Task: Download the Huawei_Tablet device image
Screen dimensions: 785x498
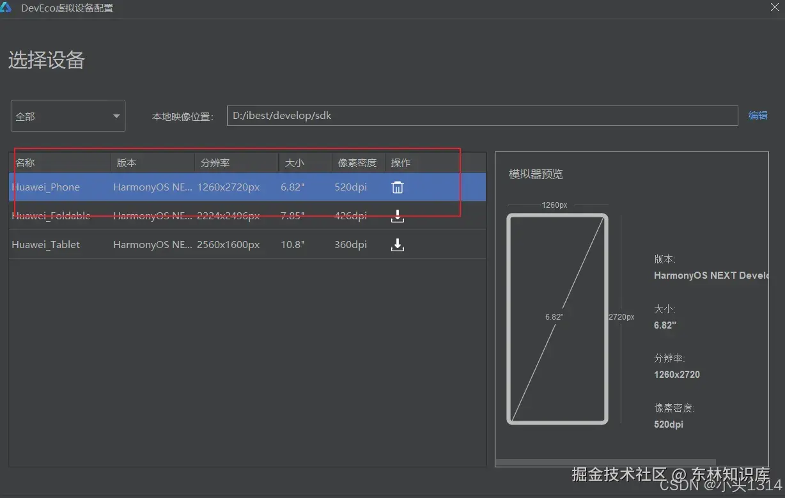Action: coord(397,245)
